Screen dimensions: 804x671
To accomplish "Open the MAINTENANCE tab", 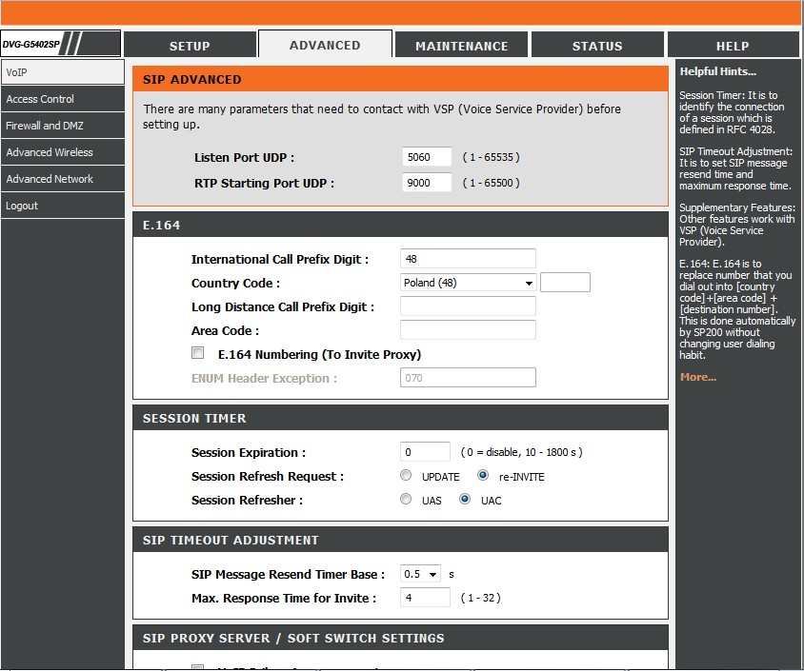I will (x=461, y=46).
